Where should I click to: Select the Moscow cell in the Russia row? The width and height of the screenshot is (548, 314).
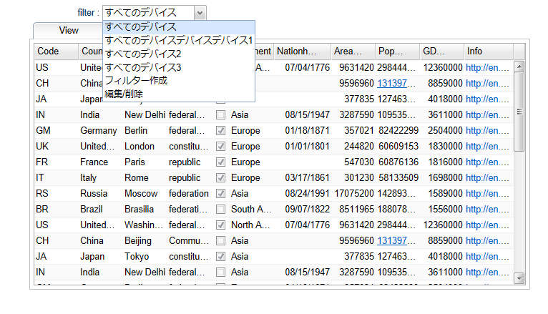tap(143, 193)
